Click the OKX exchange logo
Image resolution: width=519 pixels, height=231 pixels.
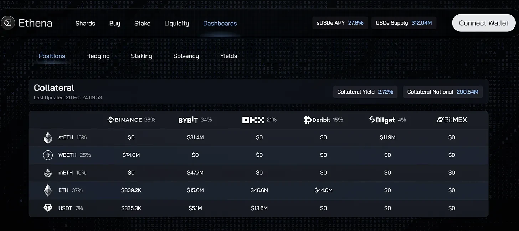(x=253, y=120)
